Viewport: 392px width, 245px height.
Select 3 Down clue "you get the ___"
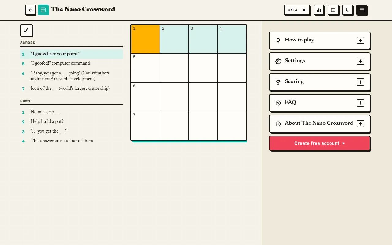tap(72, 131)
